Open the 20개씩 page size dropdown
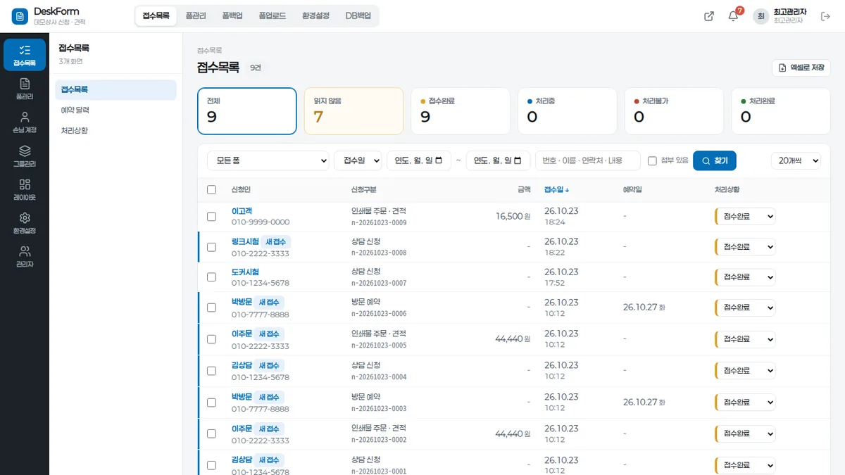845x475 pixels. pos(796,160)
